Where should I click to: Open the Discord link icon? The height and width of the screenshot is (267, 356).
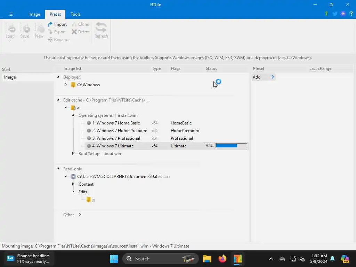point(343,14)
